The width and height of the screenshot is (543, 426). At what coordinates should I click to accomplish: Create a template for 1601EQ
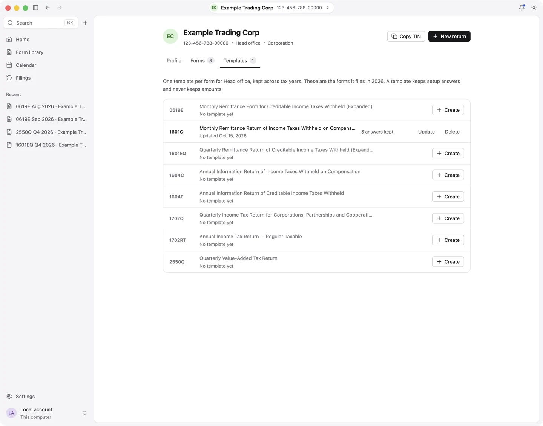[x=448, y=153]
